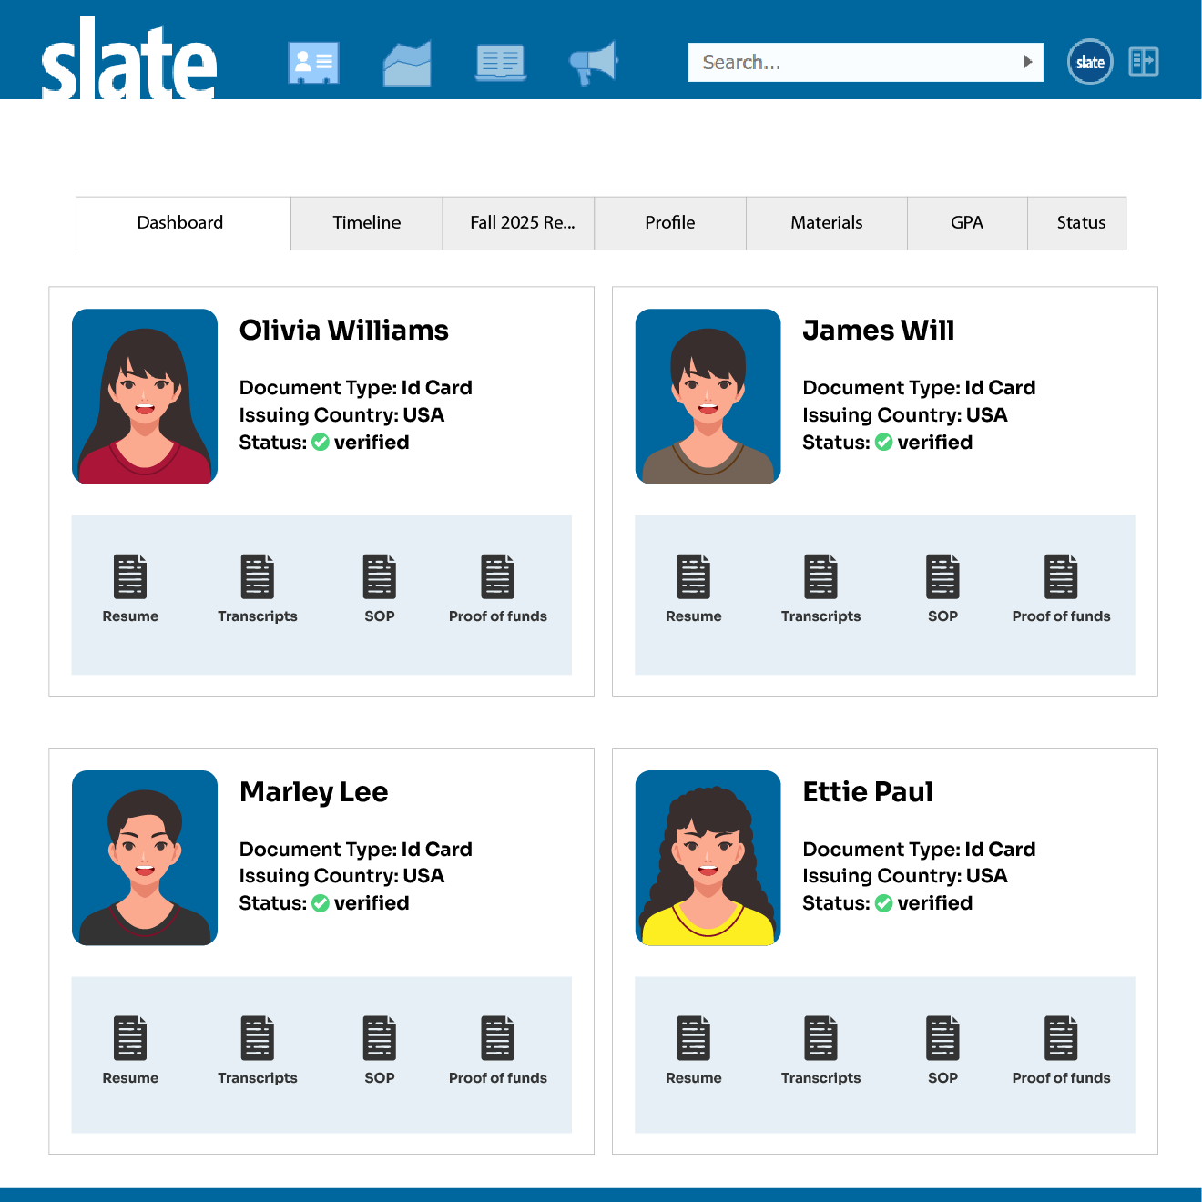Viewport: 1202px width, 1202px height.
Task: Expand the search suggestions arrow
Action: pyautogui.click(x=1027, y=62)
